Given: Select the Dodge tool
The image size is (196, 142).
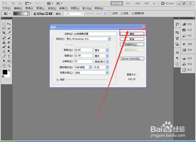Looking at the screenshot, I should click(9, 51).
